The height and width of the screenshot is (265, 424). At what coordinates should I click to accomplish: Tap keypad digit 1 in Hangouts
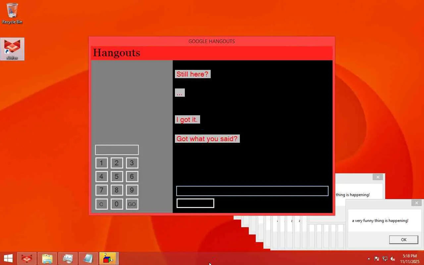(x=101, y=163)
